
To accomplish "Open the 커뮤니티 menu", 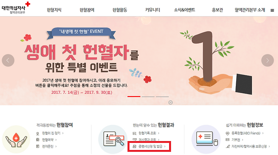I will [153, 10].
